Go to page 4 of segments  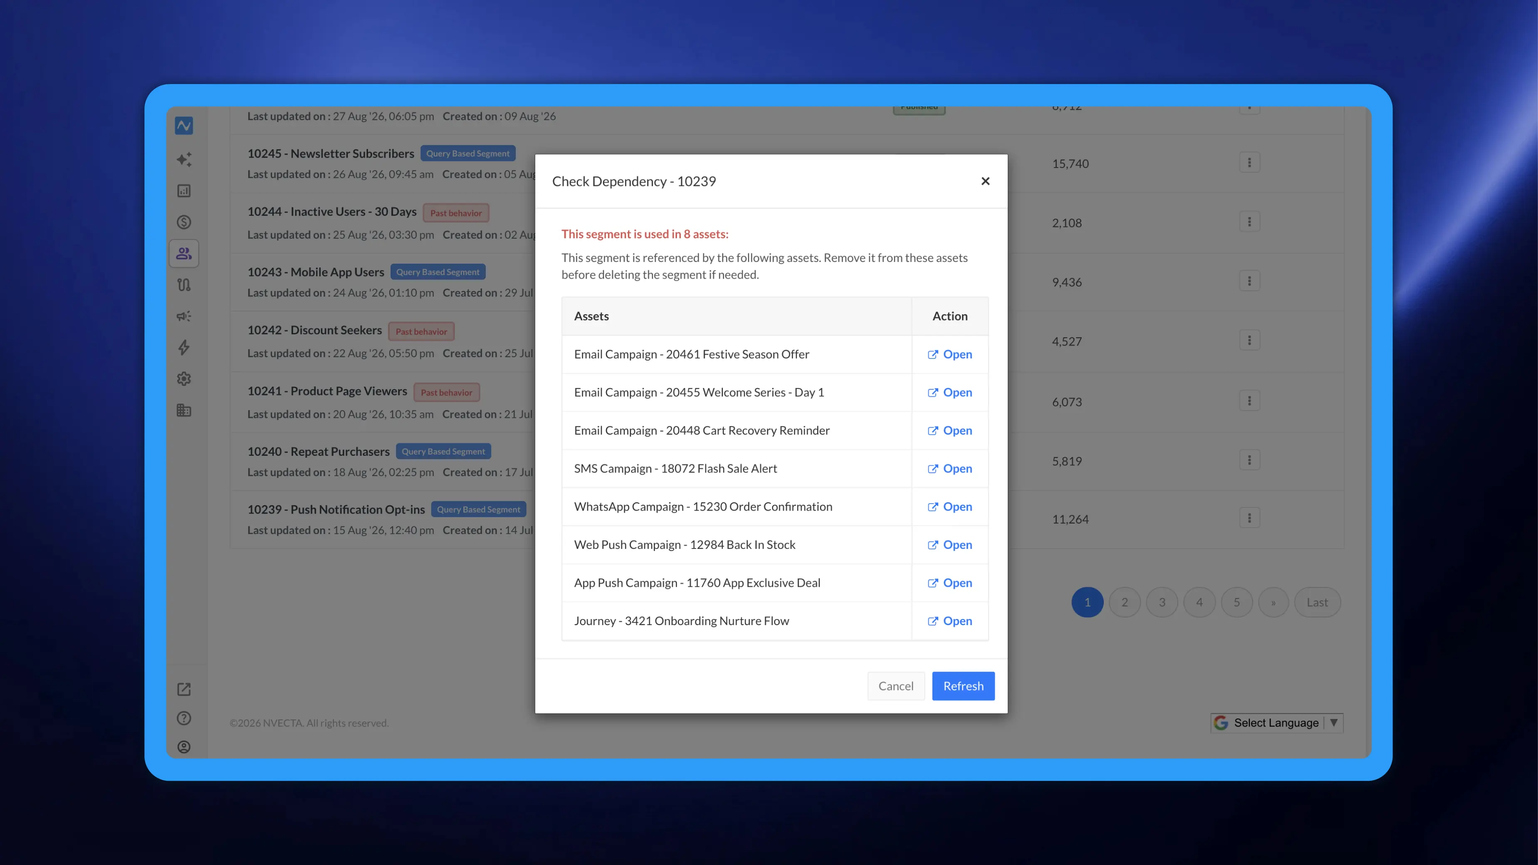[x=1199, y=602]
